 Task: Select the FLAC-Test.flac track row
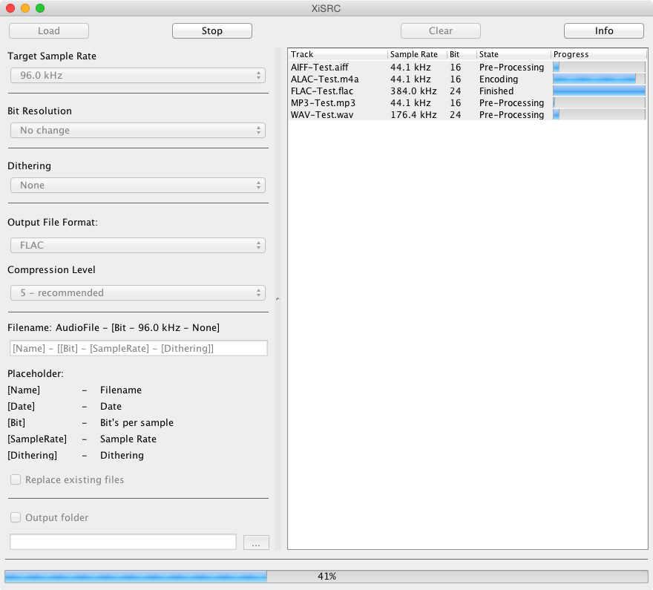click(x=467, y=91)
